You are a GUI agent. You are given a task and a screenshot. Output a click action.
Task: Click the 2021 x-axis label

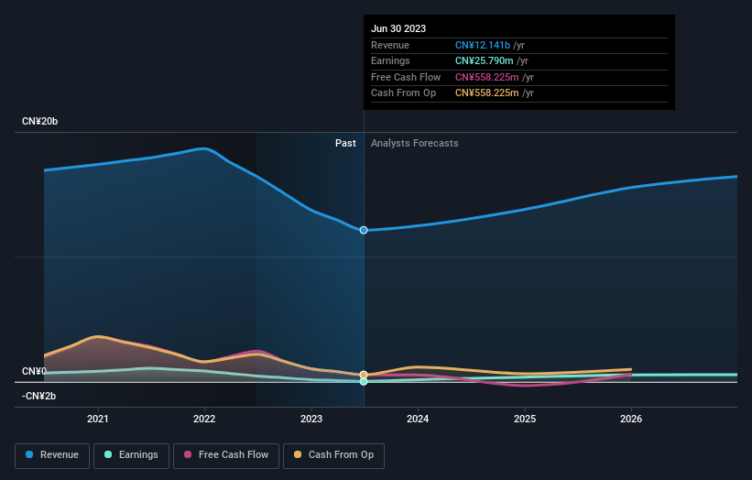point(98,420)
